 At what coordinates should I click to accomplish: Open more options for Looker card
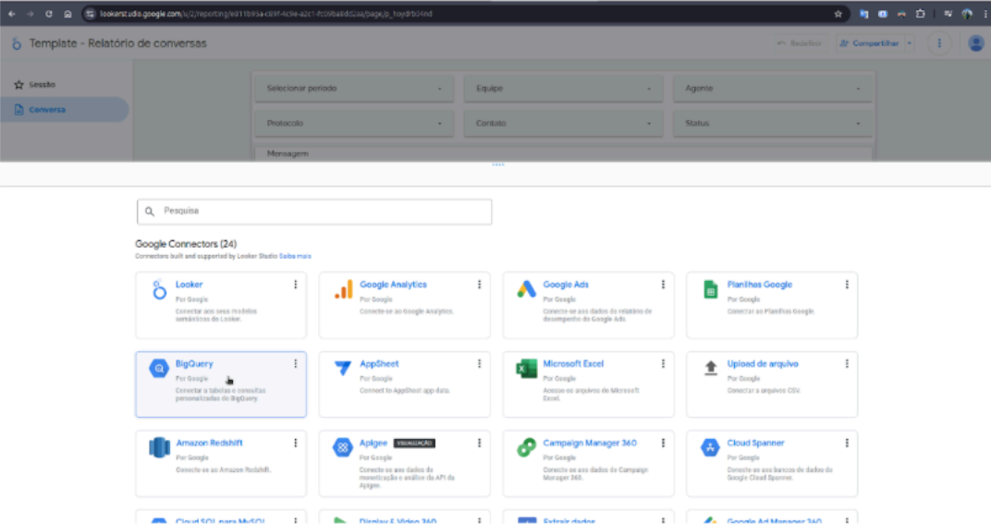click(295, 285)
